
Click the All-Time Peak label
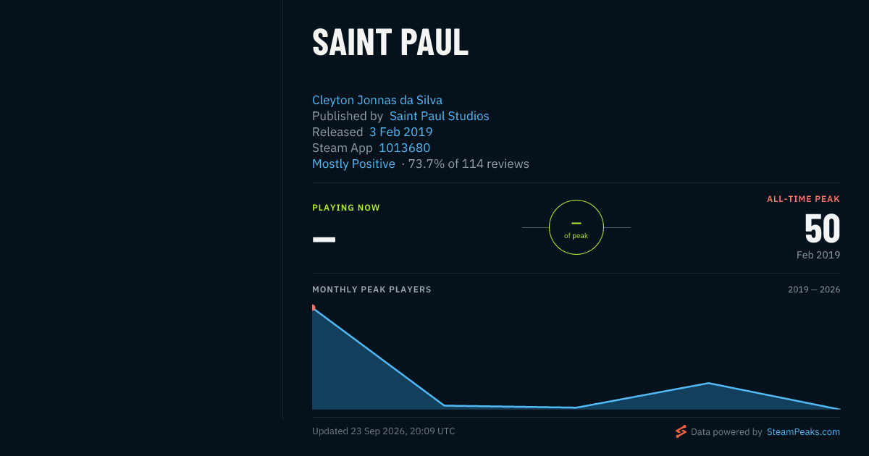[804, 199]
